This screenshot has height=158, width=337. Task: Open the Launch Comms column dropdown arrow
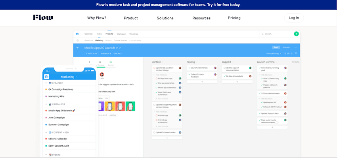point(276,62)
